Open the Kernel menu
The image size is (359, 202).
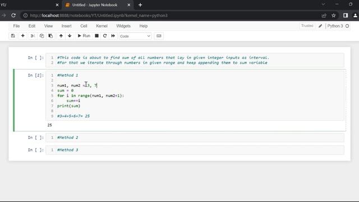point(102,26)
